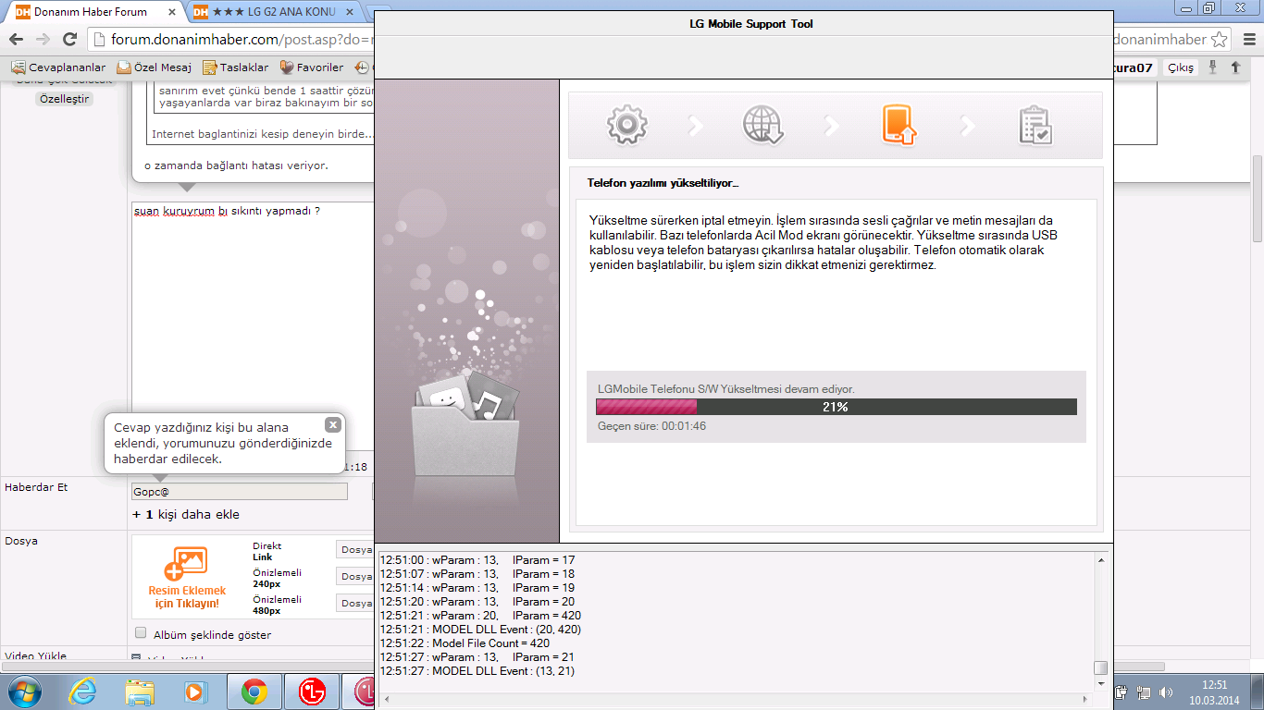
Task: Click the network tray icon
Action: click(x=1144, y=692)
